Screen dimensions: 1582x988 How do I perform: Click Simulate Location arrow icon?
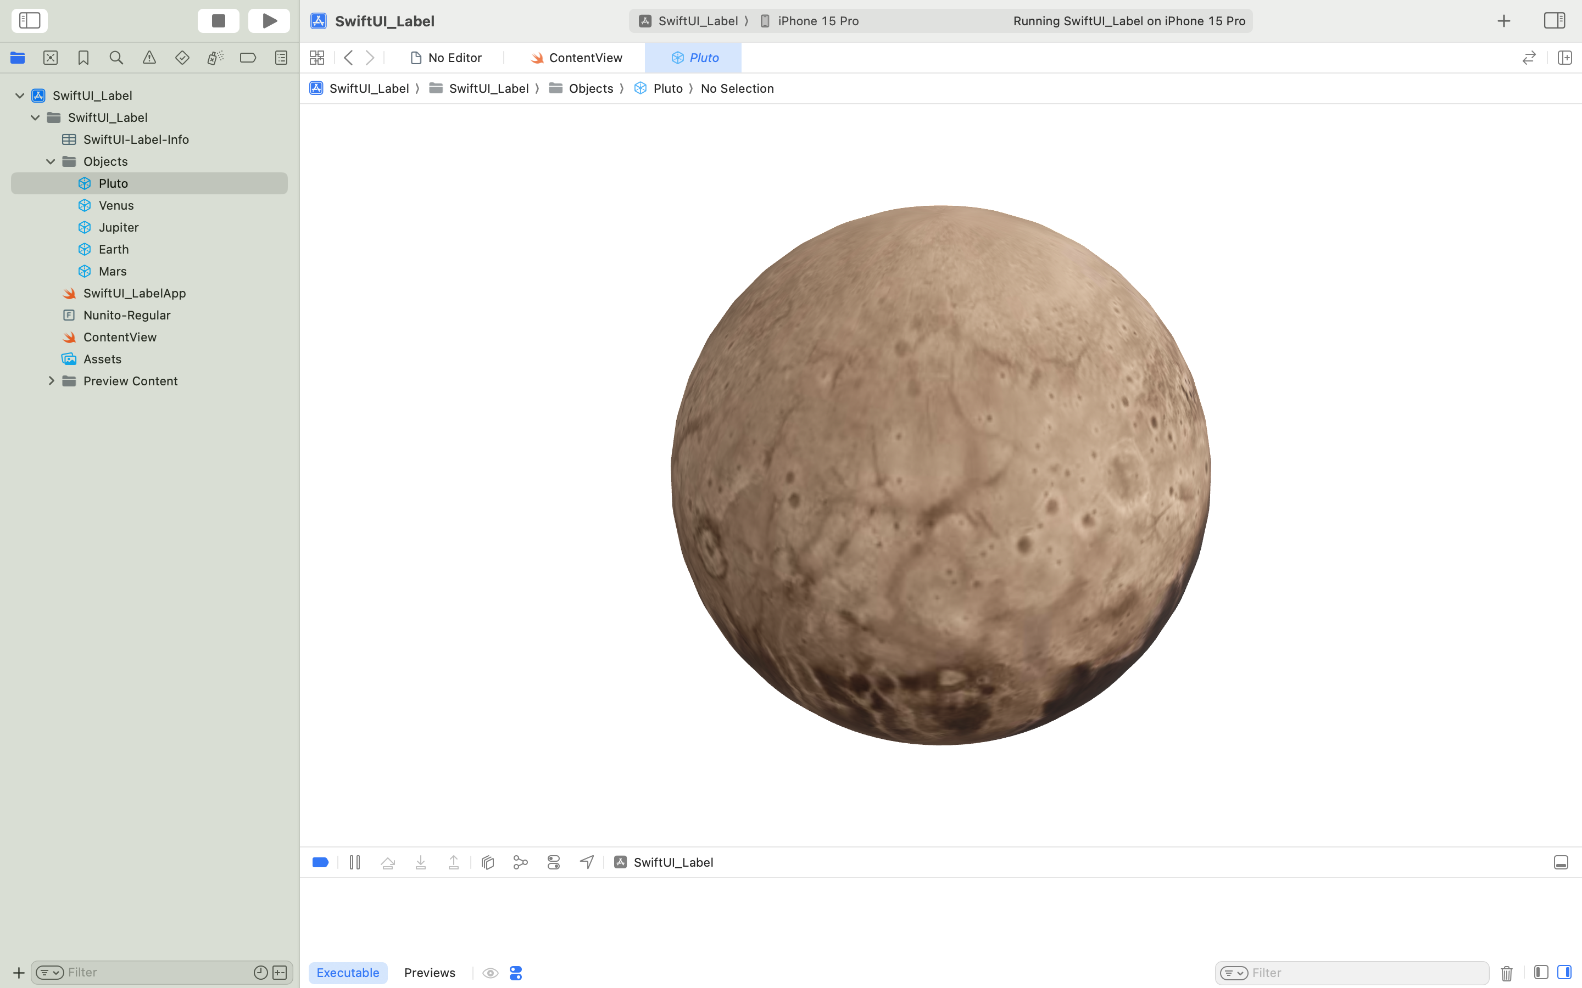[x=587, y=862]
